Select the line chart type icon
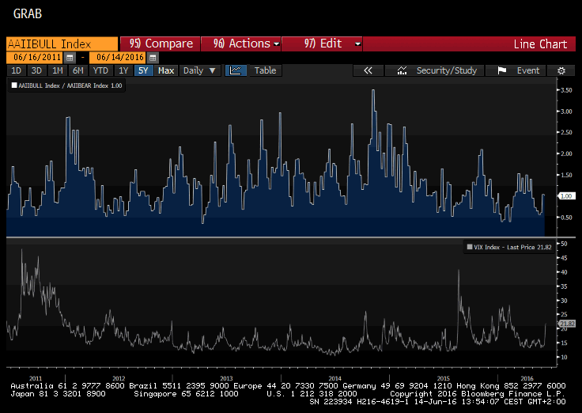582x413 pixels. pyautogui.click(x=236, y=70)
